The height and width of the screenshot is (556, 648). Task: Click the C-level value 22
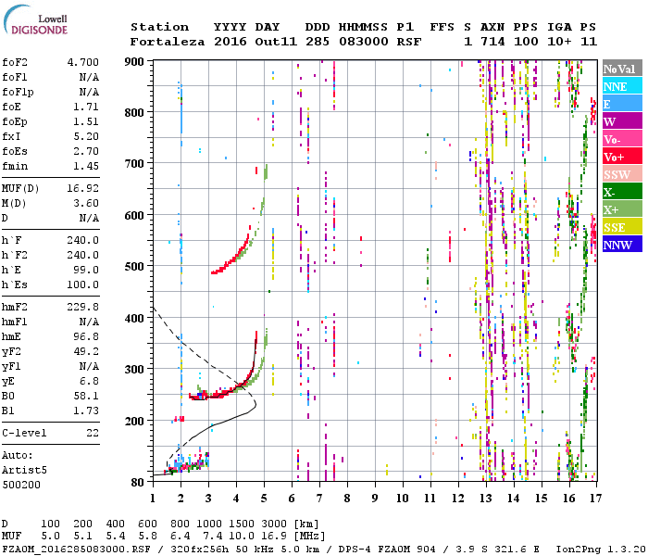pyautogui.click(x=93, y=433)
